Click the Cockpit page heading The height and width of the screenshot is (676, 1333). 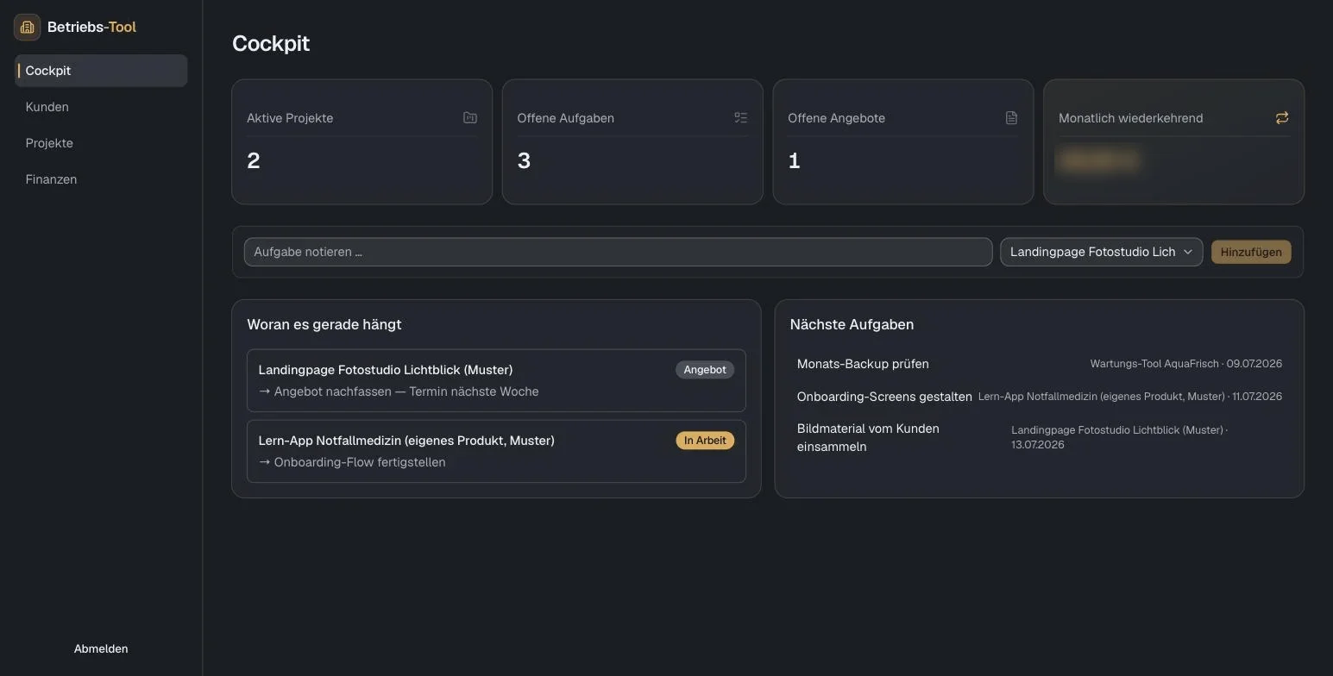(x=271, y=43)
